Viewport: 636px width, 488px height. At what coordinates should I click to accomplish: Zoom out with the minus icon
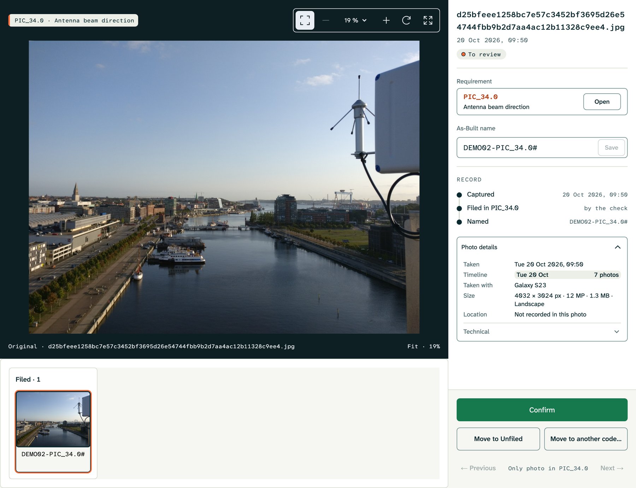[x=326, y=20]
